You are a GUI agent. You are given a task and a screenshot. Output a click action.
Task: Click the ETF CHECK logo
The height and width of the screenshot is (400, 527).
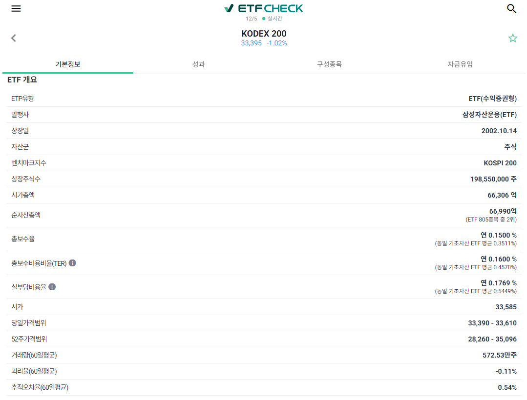[x=264, y=8]
